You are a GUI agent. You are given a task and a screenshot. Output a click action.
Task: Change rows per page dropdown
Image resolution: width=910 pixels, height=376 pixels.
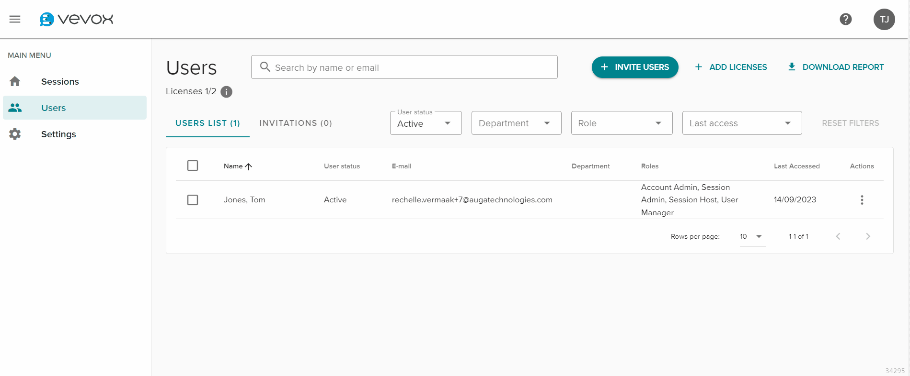click(752, 236)
